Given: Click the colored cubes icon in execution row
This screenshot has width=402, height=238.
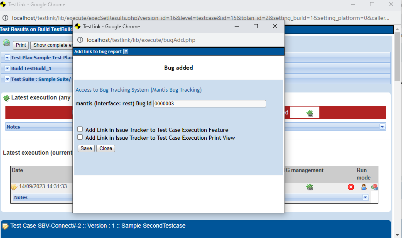Looking at the screenshot, I should [375, 187].
